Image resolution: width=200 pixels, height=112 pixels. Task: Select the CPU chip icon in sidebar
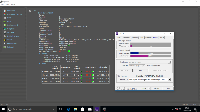tap(5, 18)
